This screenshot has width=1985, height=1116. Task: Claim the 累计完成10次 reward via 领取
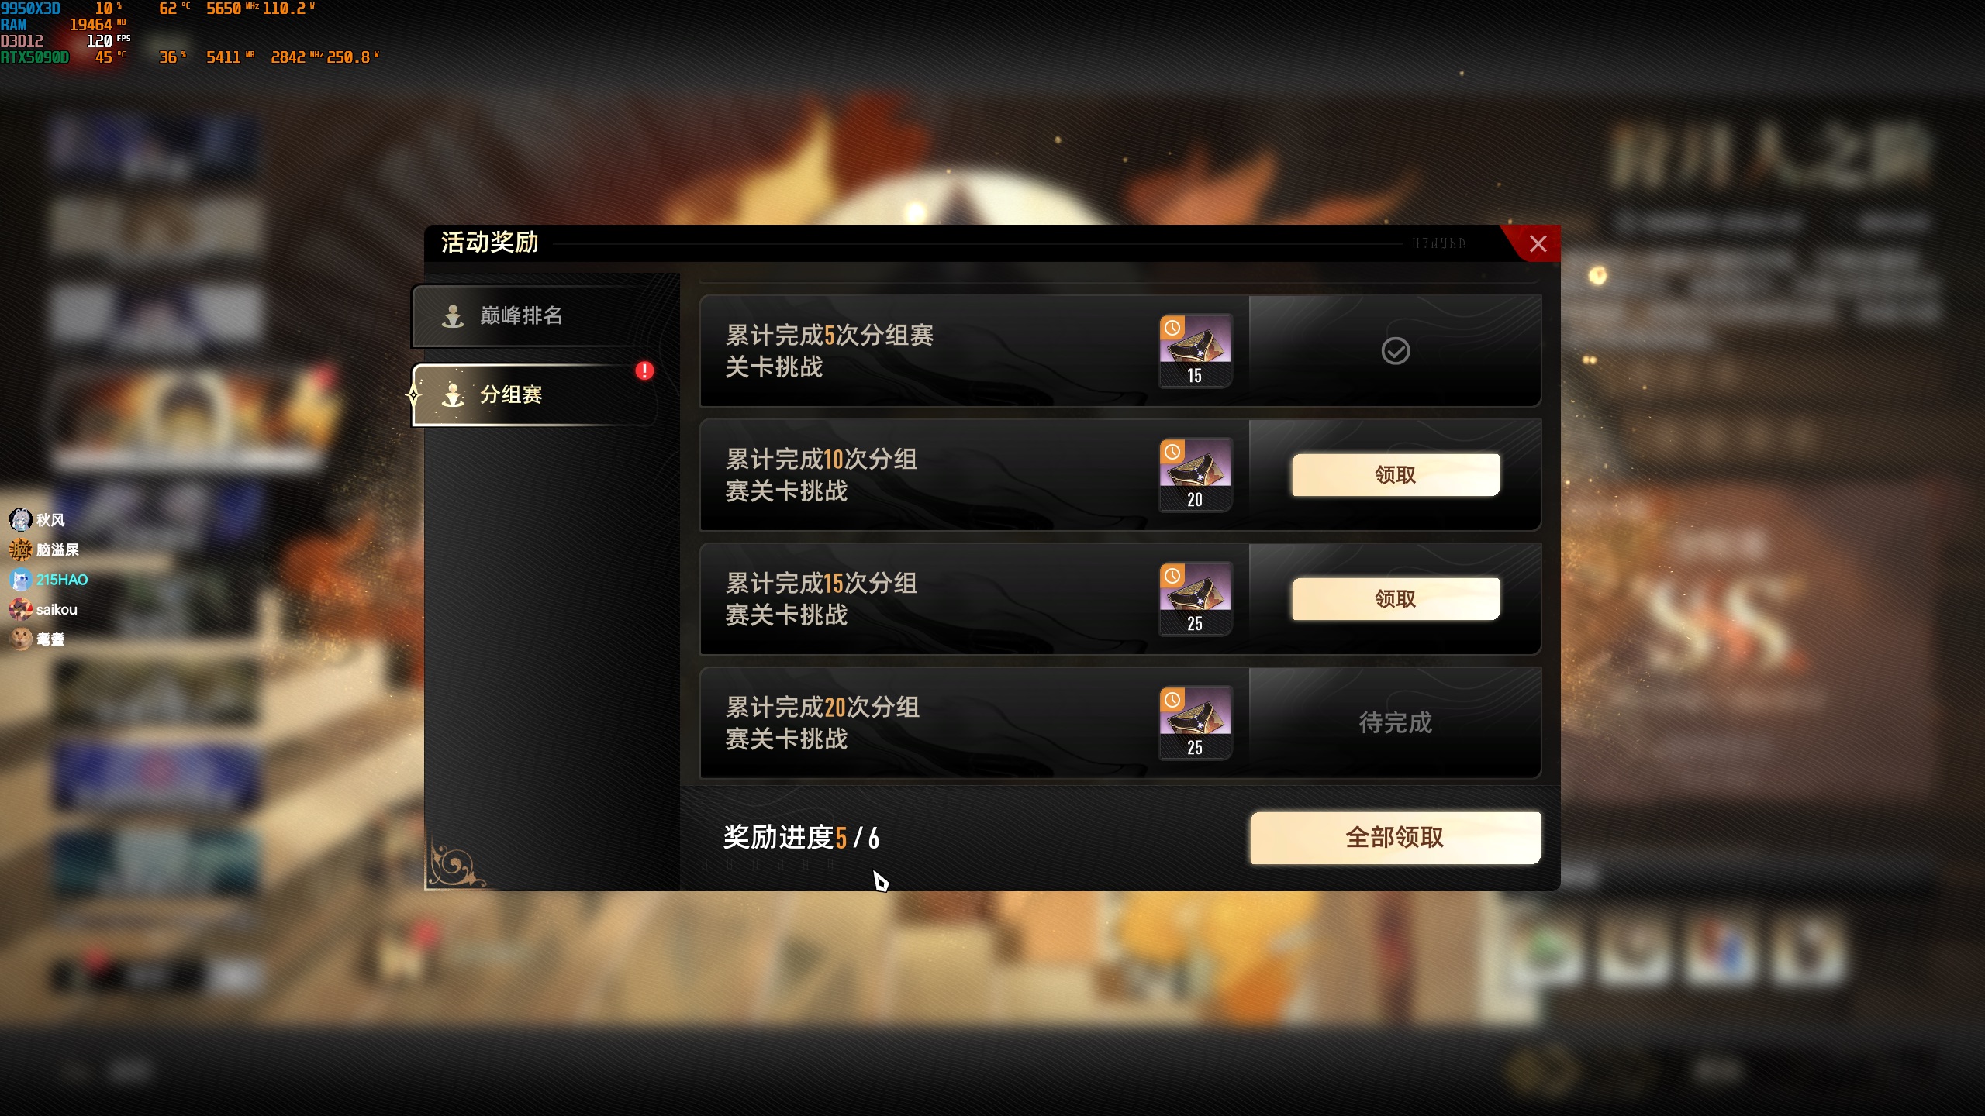1395,474
